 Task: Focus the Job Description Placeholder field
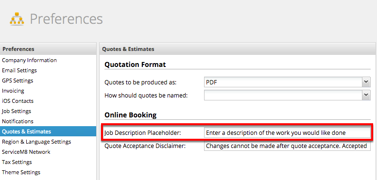click(x=287, y=133)
